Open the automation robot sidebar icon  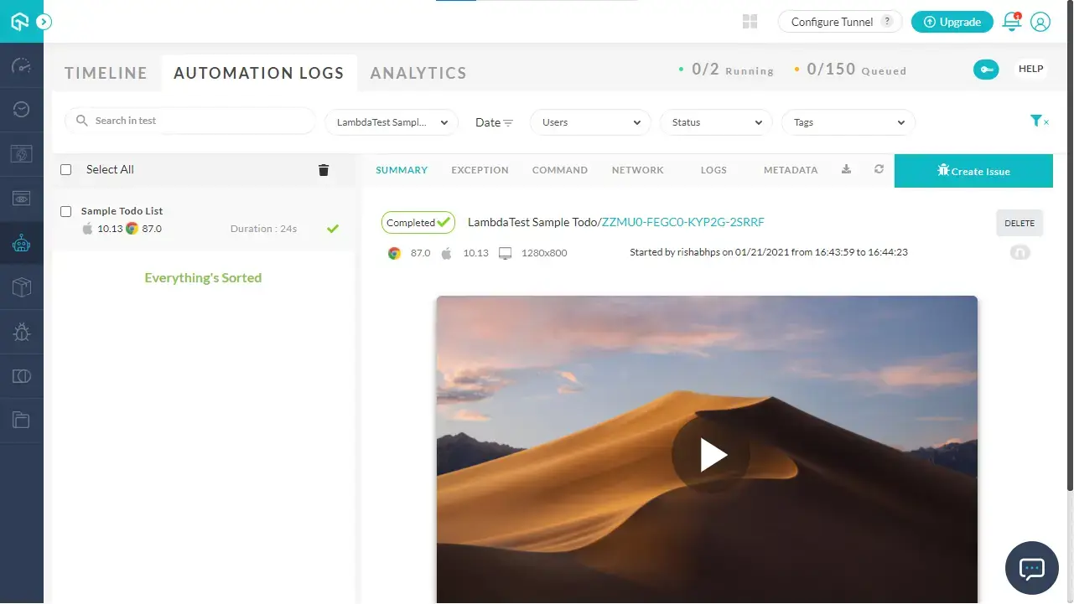22,244
